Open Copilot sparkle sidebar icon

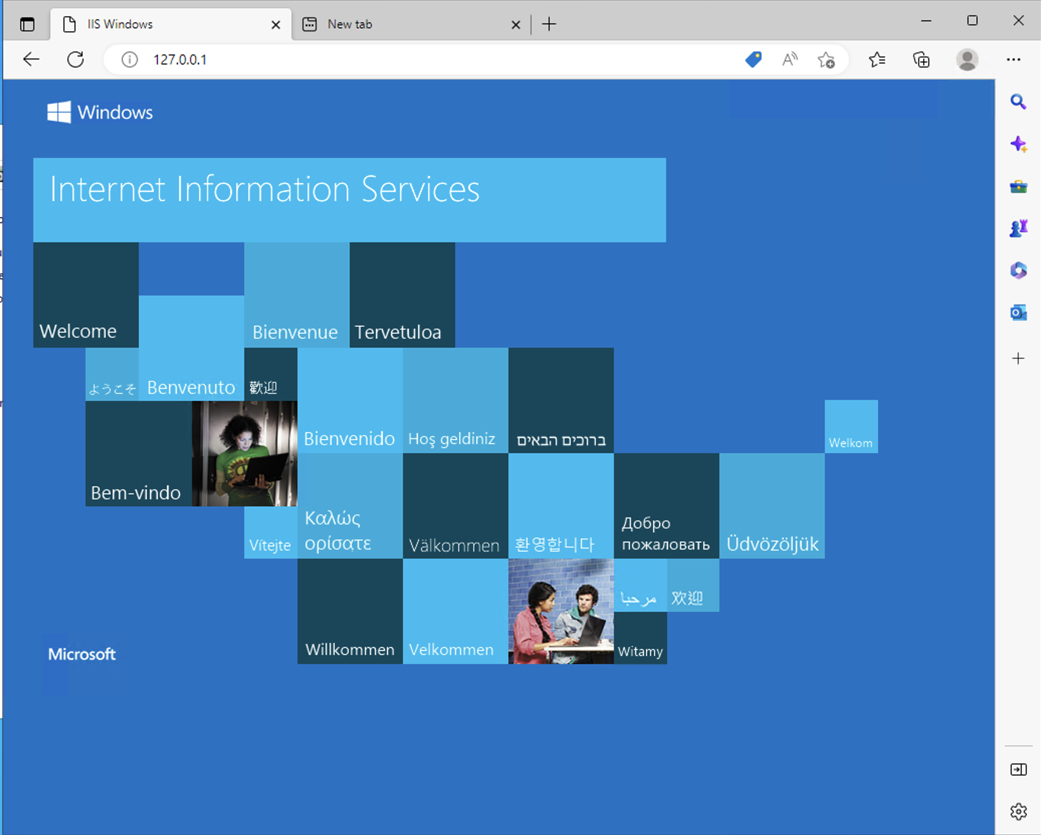point(1018,144)
